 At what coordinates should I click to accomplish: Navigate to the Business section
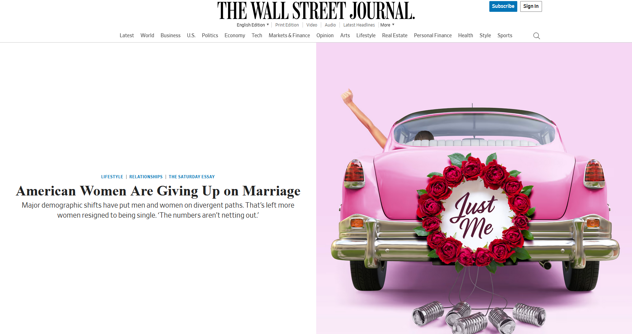point(171,35)
